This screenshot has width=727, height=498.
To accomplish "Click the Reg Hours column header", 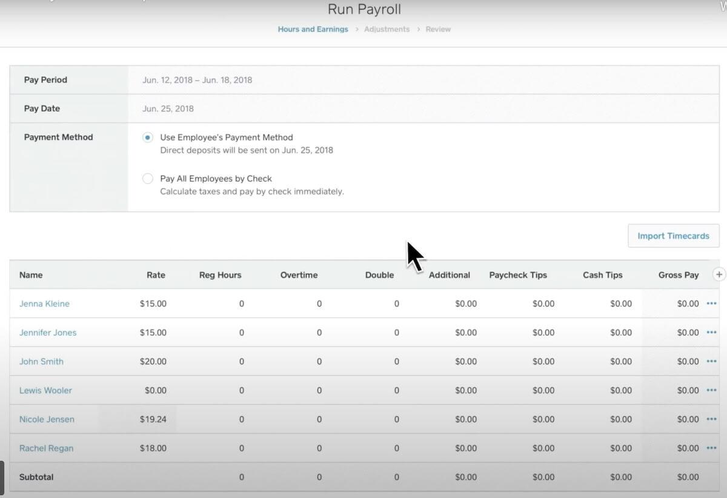I will pos(220,275).
